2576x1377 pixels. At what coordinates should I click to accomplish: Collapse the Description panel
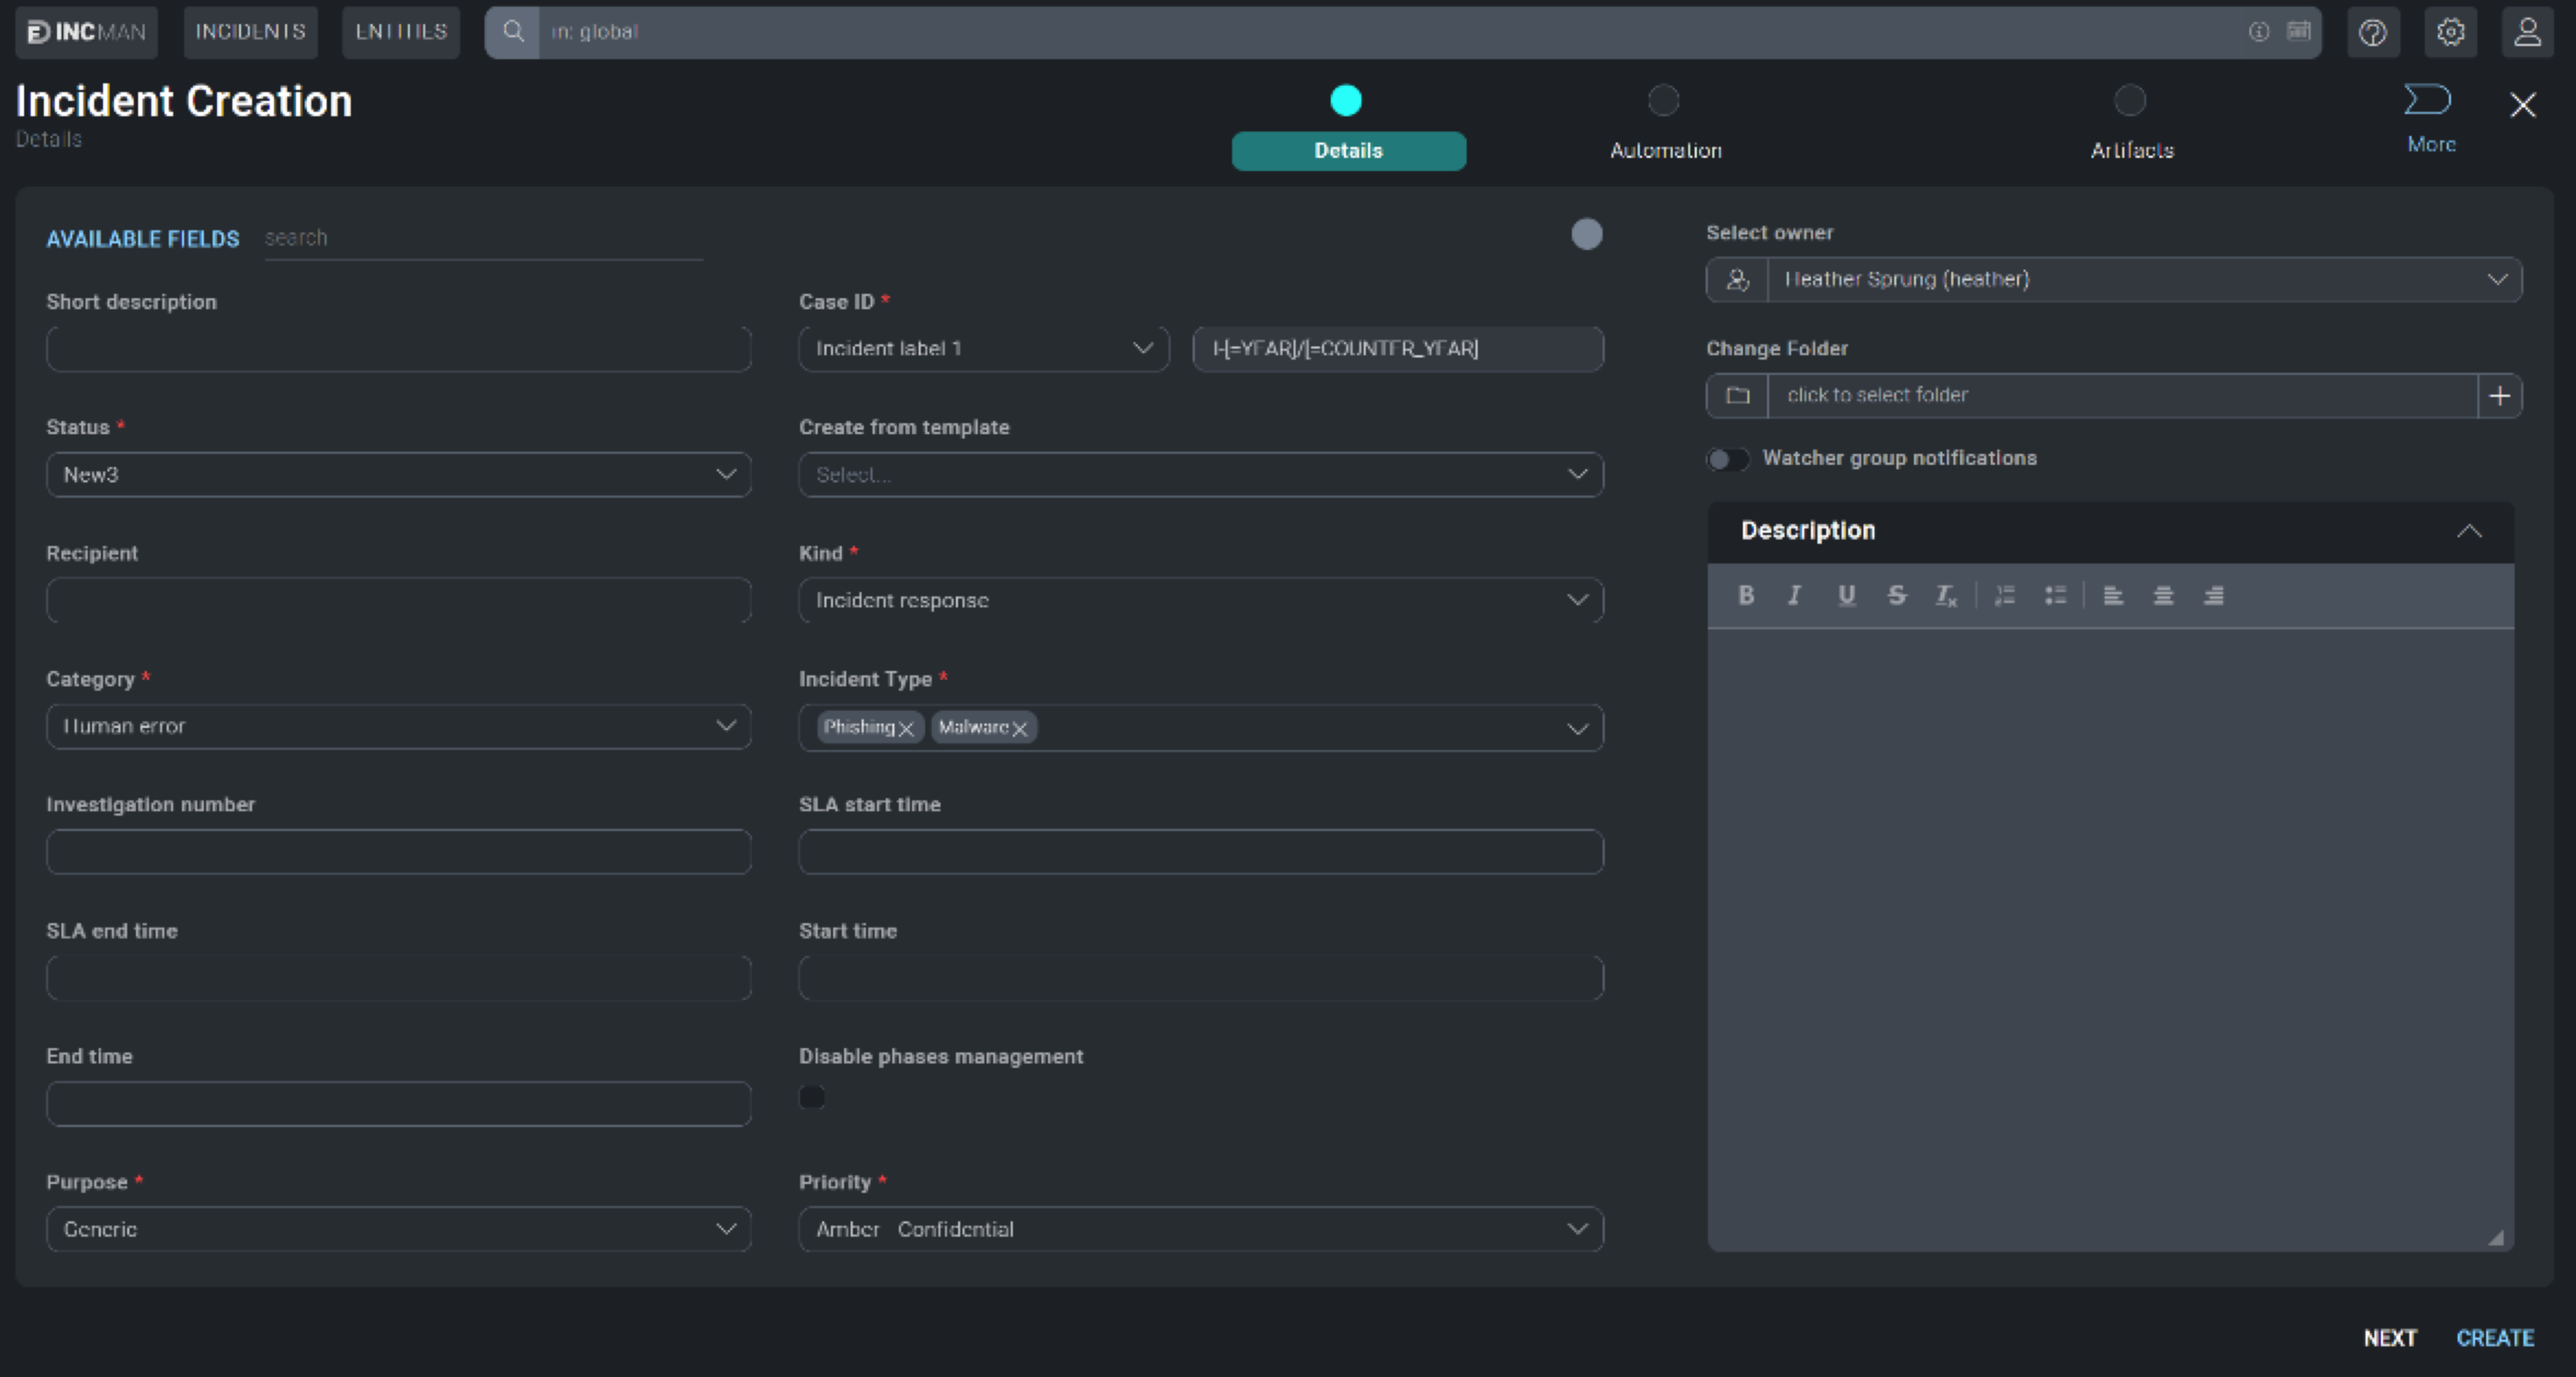2470,531
